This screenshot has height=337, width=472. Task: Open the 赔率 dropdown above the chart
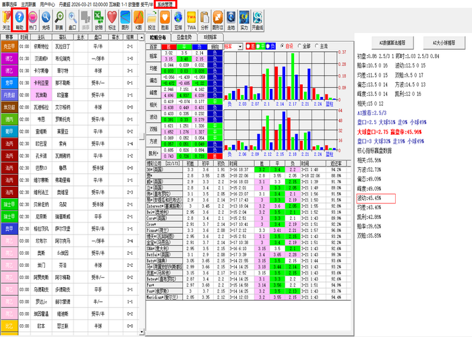point(233,46)
